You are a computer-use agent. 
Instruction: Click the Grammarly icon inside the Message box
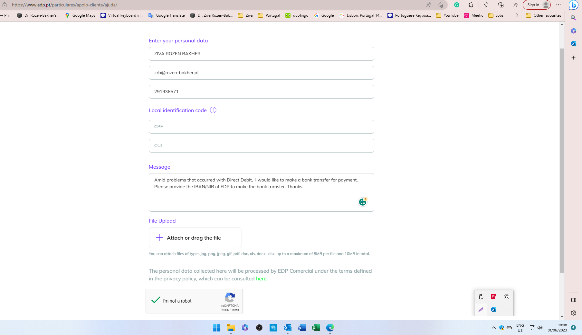pos(362,202)
